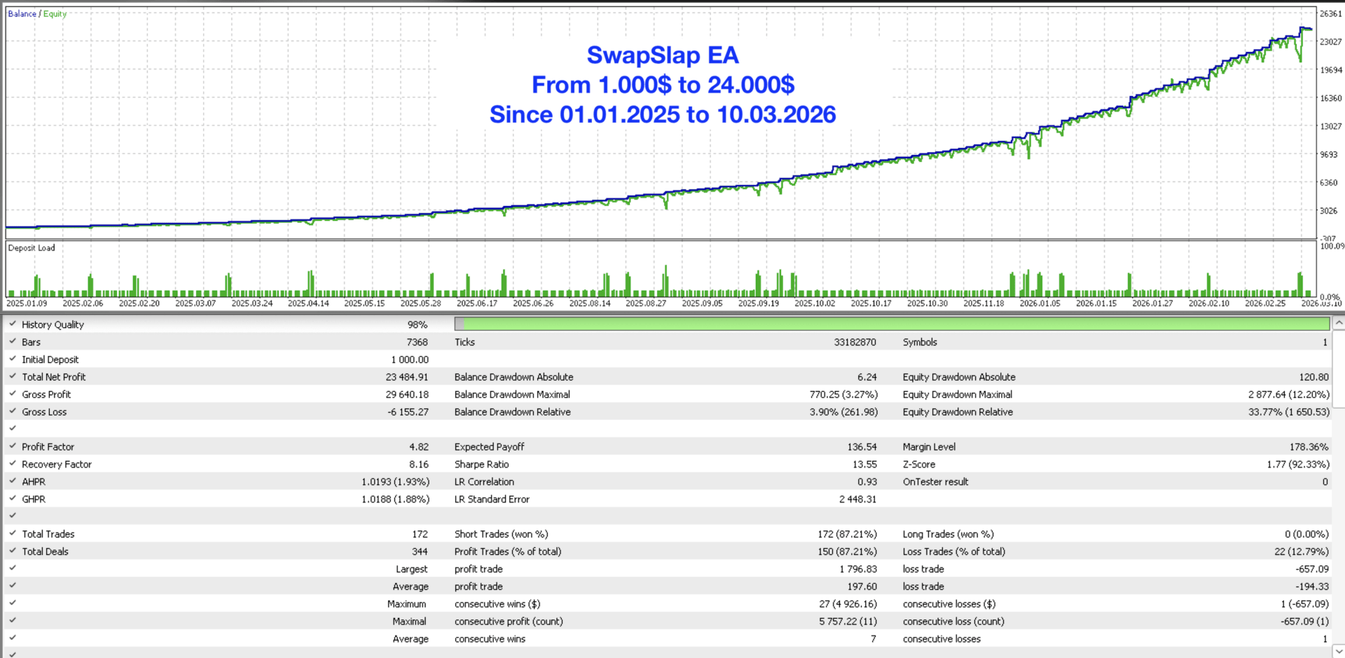Image resolution: width=1345 pixels, height=658 pixels.
Task: Select the Initial Deposit value "1 000.00"
Action: 410,359
